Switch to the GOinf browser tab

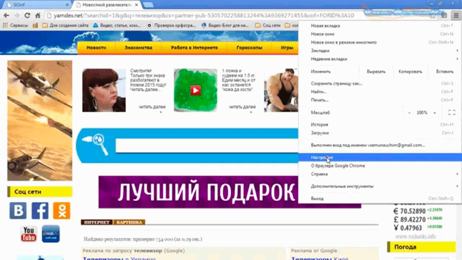click(37, 5)
